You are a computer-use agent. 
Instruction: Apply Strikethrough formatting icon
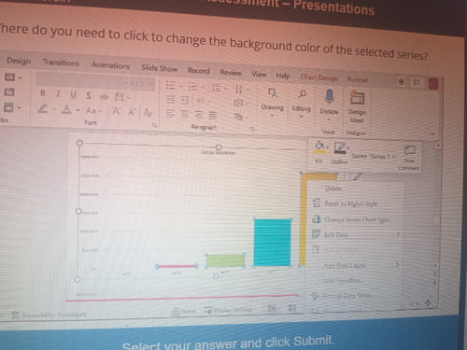(x=104, y=97)
